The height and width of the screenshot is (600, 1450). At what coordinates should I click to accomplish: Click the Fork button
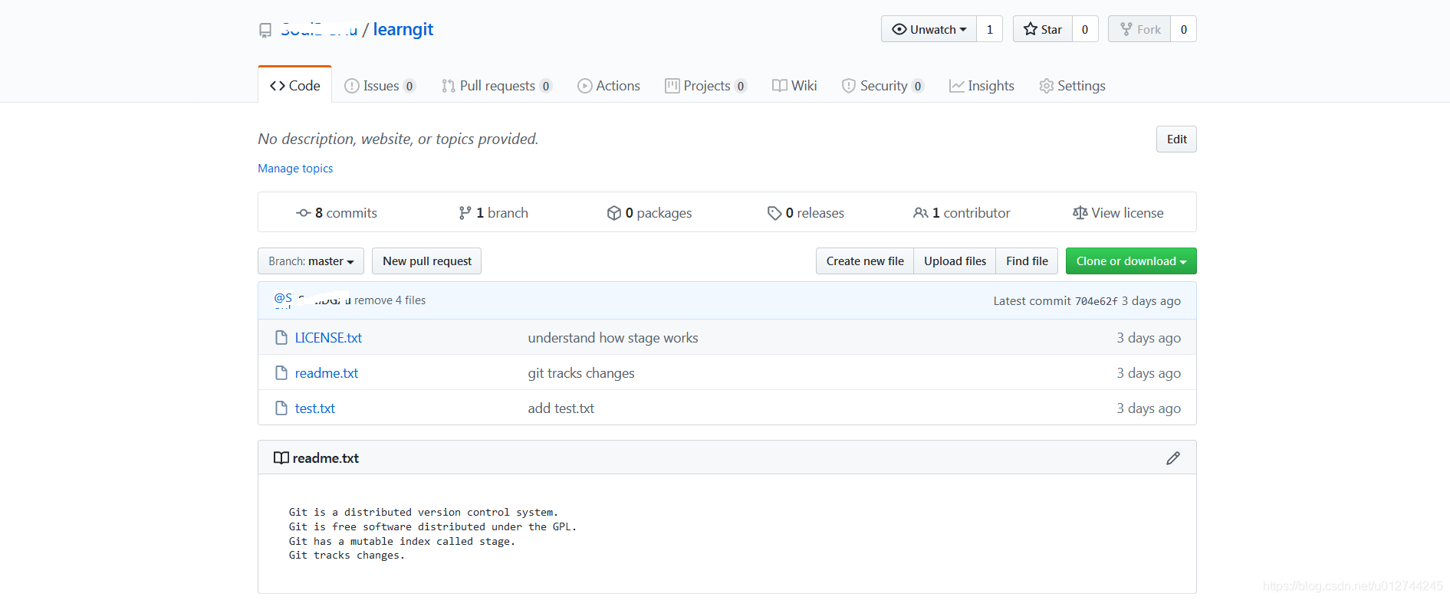1139,29
